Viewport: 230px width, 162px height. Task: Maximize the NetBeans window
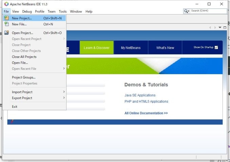(x=209, y=4)
